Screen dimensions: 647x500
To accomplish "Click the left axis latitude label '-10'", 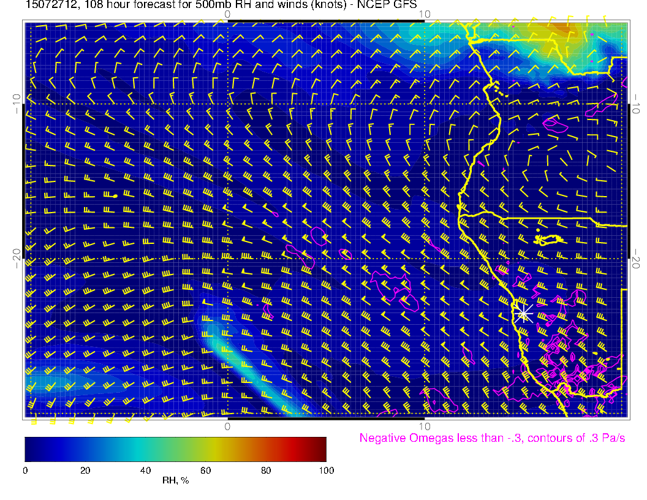I will click(x=16, y=104).
